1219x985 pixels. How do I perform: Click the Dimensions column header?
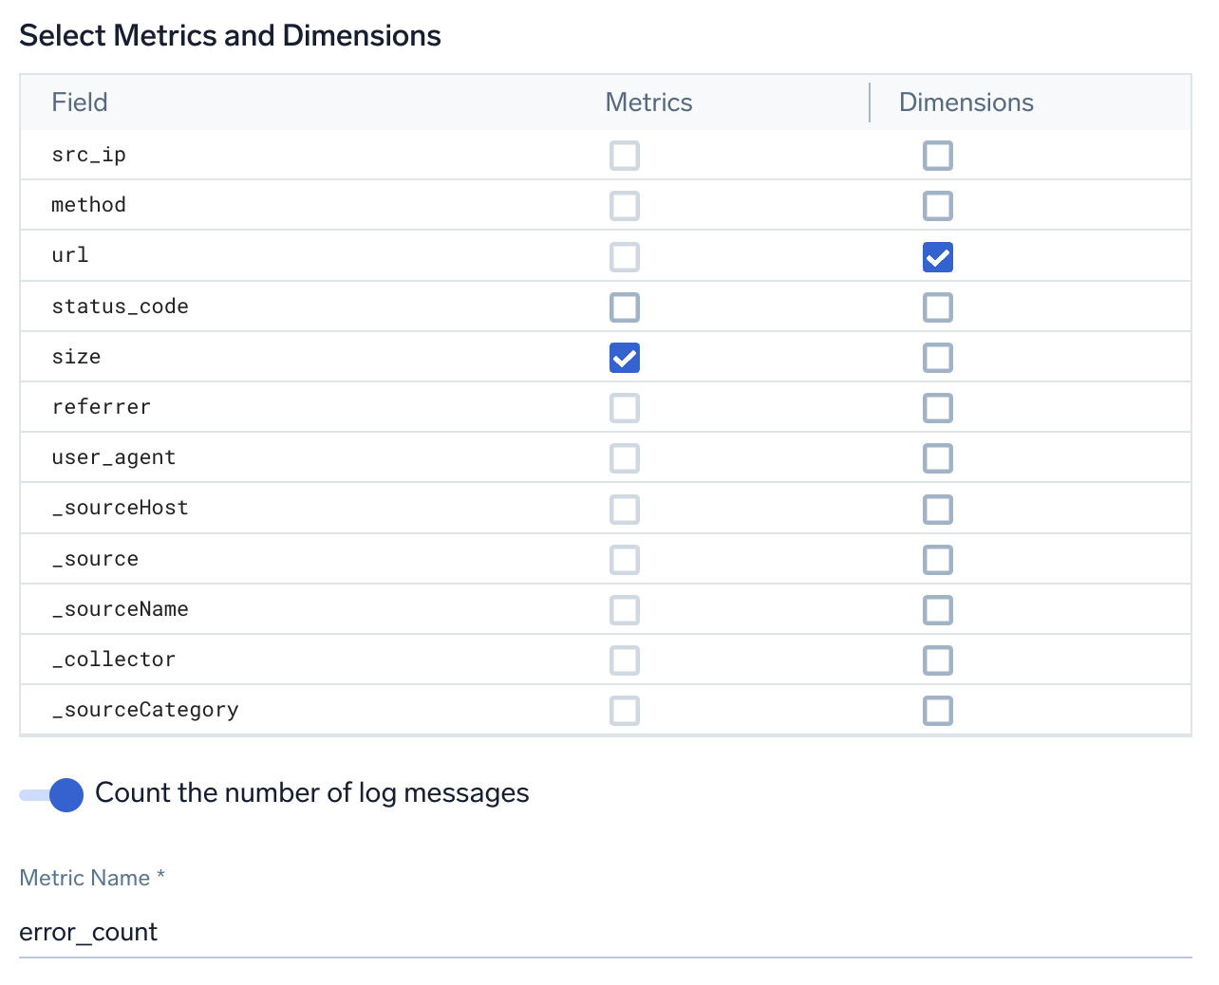tap(966, 102)
